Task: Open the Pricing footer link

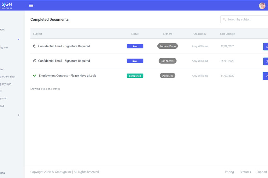Action: click(x=229, y=172)
